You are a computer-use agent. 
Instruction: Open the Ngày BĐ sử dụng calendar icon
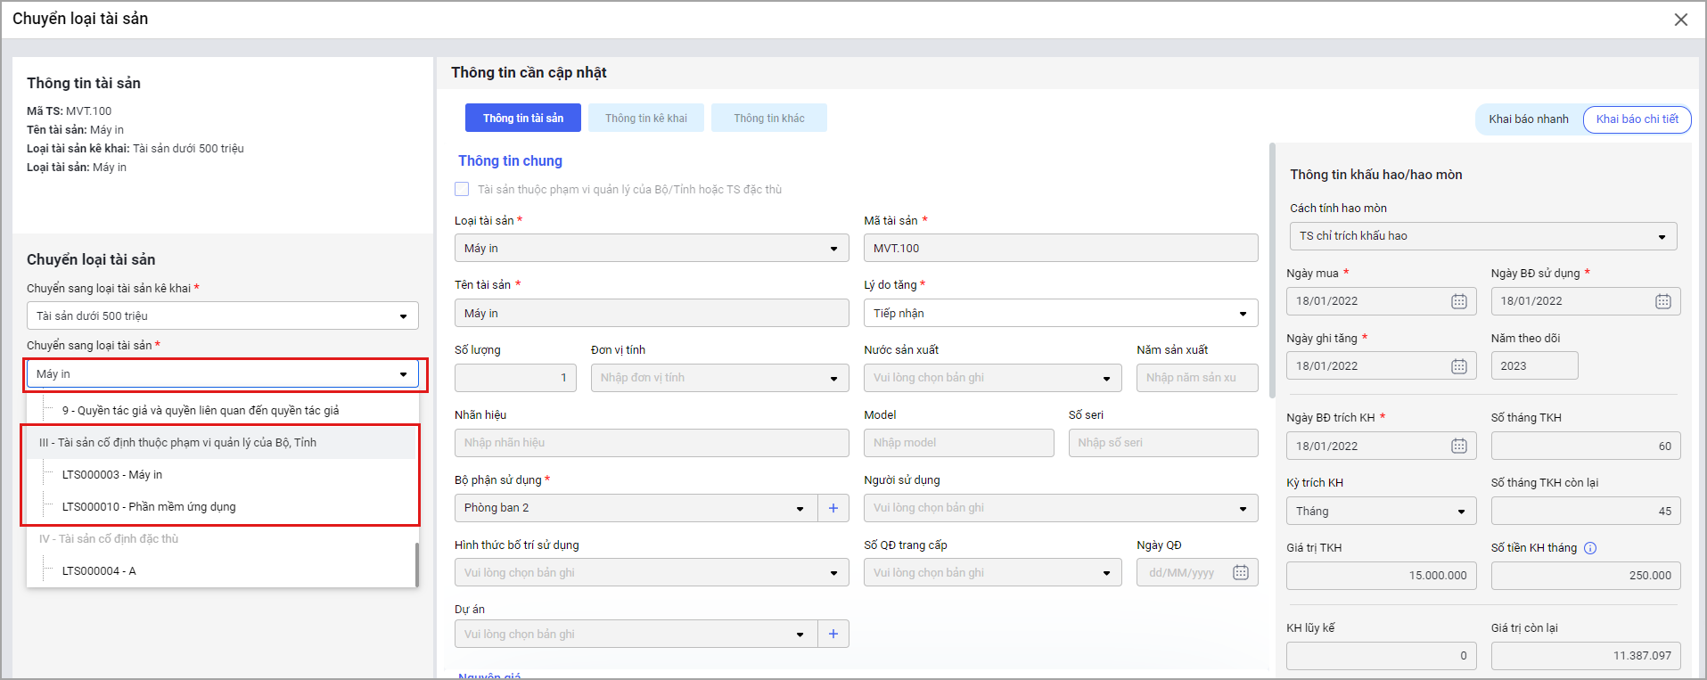[1662, 301]
